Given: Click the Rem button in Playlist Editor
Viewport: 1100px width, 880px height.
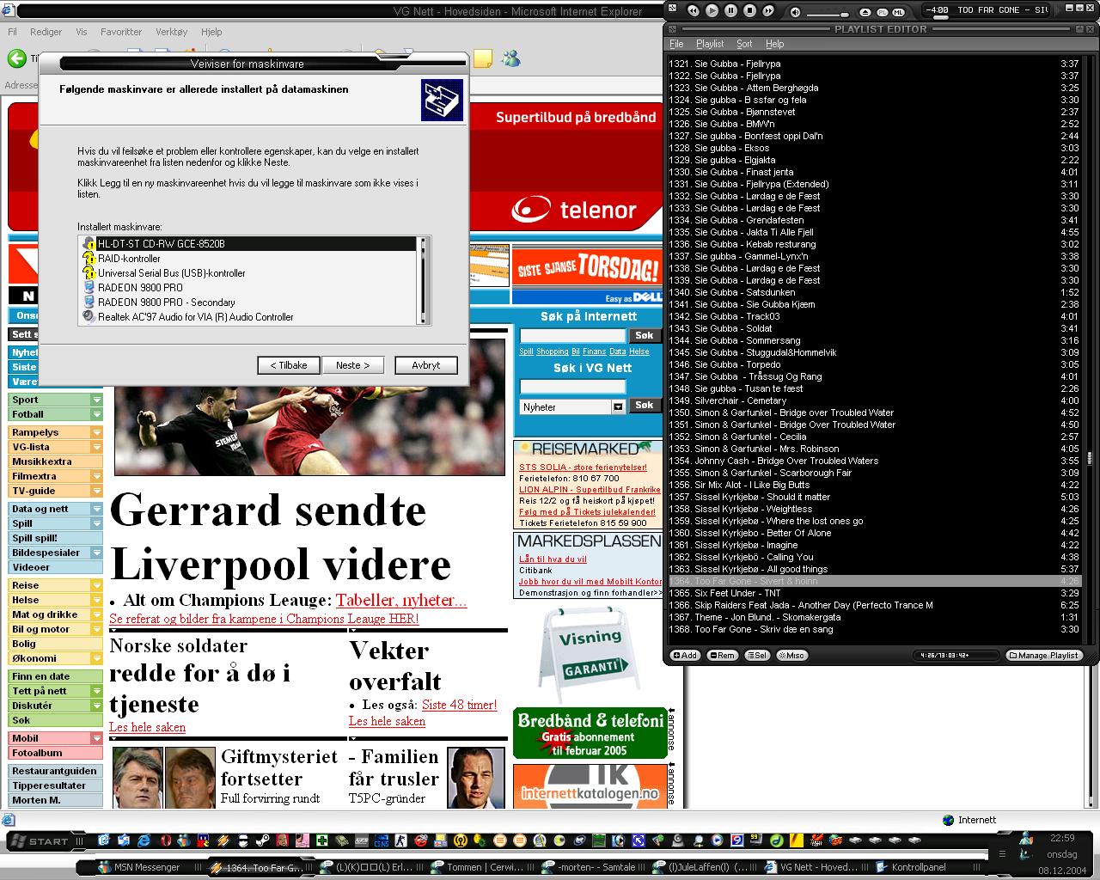Looking at the screenshot, I should (722, 655).
